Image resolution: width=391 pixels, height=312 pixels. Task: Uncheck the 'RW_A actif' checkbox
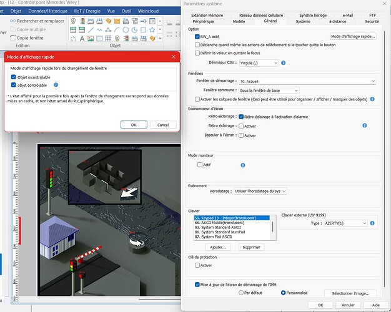(198, 37)
